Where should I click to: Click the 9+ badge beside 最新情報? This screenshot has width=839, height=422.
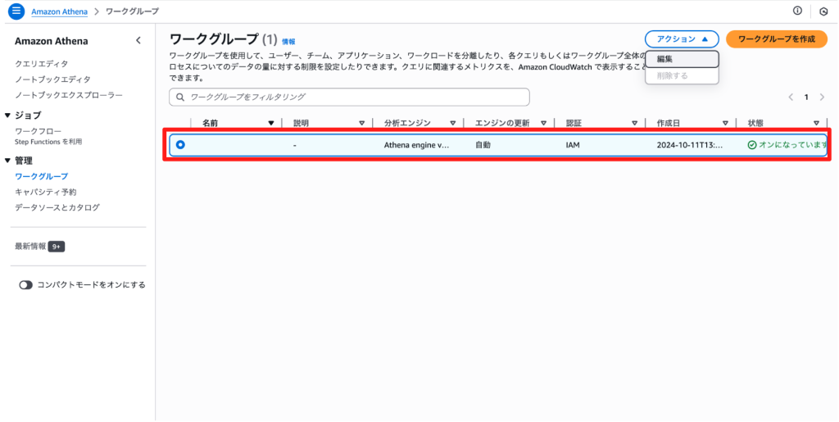57,247
